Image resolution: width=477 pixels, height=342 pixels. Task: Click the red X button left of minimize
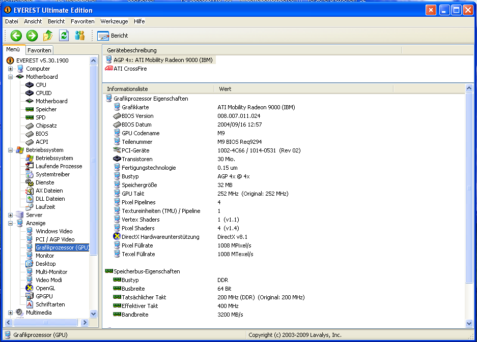coord(431,10)
